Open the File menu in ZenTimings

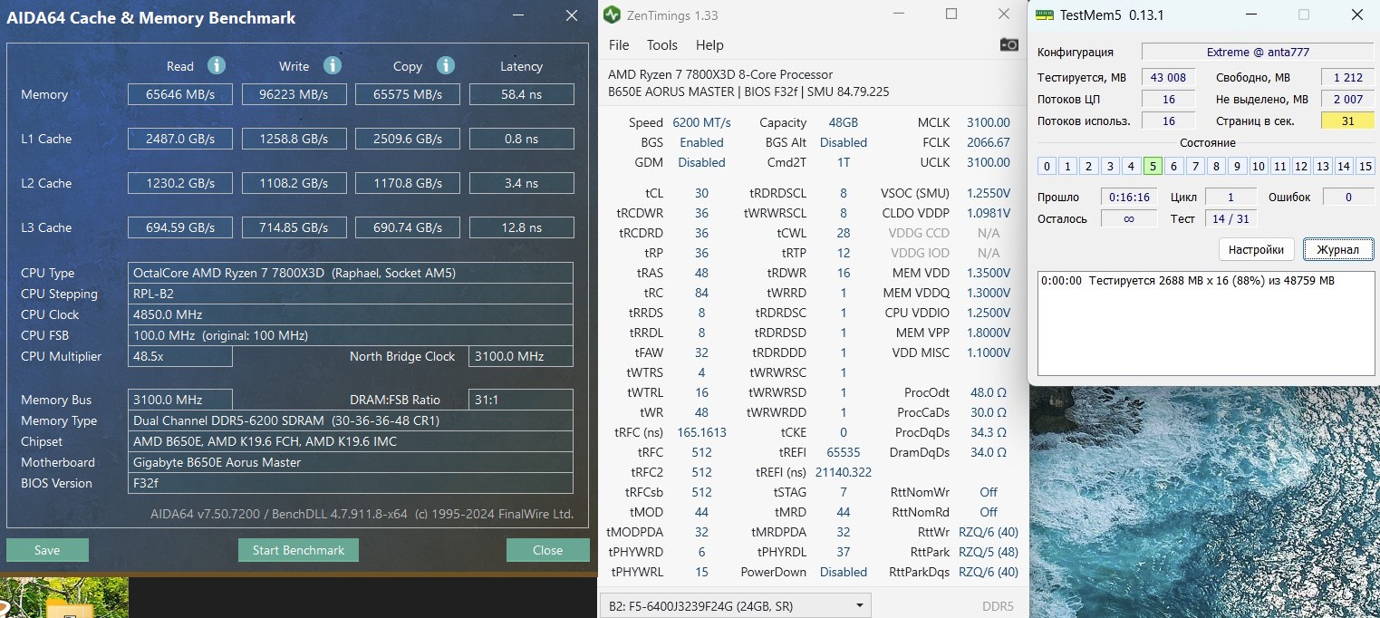(x=619, y=45)
